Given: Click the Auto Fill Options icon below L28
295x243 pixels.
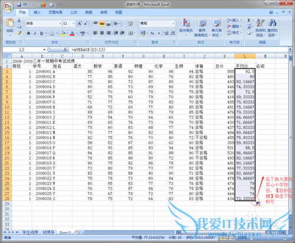Looking at the screenshot, I should pyautogui.click(x=258, y=204).
